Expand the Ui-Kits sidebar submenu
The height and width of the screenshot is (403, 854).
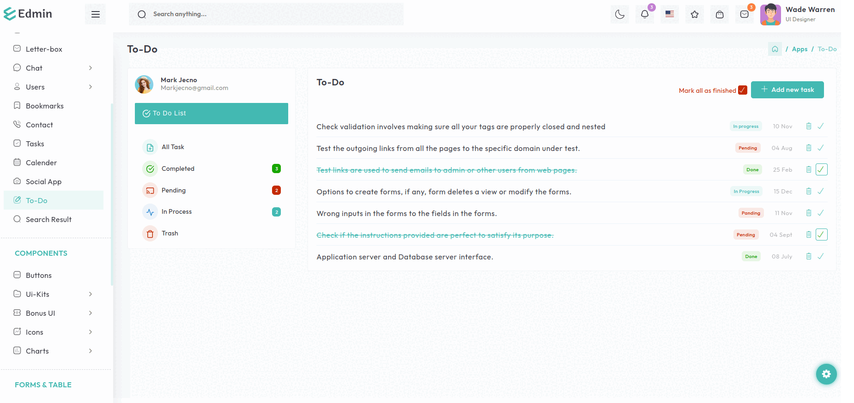[90, 294]
